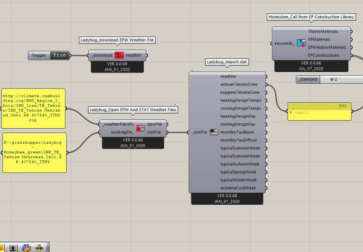
Task: Click the "Ladybug_Import stat" label
Action: pos(227,62)
